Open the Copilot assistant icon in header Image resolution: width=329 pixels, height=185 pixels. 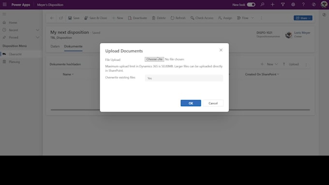[314, 4]
